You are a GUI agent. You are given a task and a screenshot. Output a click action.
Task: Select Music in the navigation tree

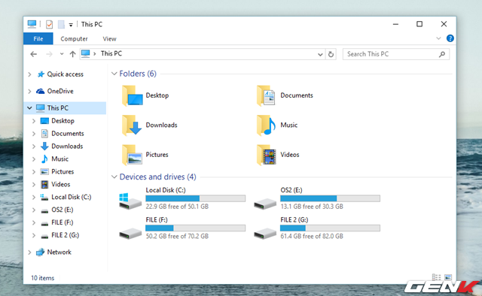[59, 159]
